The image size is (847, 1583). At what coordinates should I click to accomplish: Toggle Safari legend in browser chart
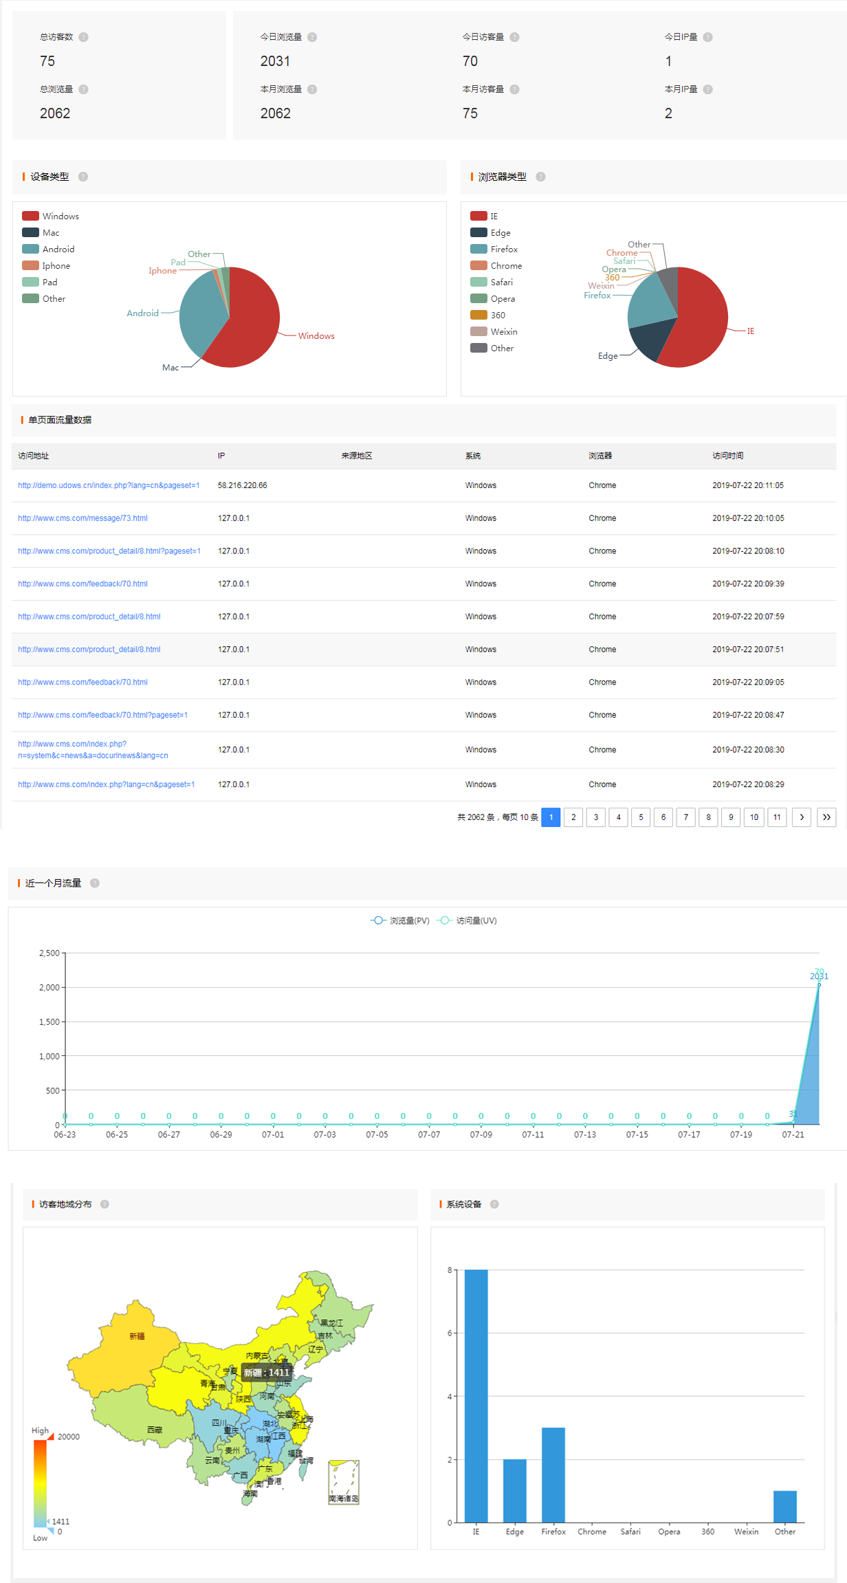[x=492, y=283]
